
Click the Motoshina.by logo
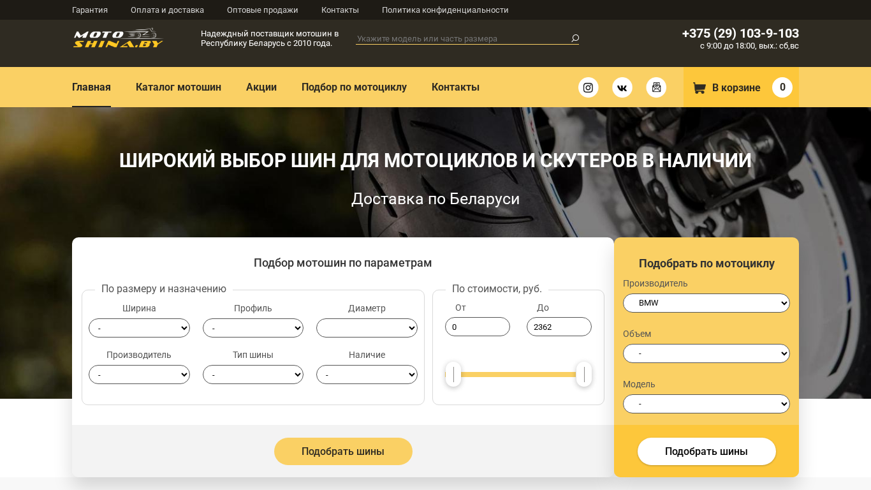coord(118,38)
